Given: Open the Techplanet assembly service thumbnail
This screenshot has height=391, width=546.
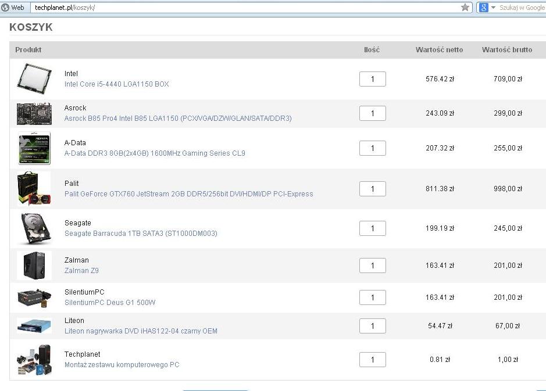Looking at the screenshot, I should (34, 360).
